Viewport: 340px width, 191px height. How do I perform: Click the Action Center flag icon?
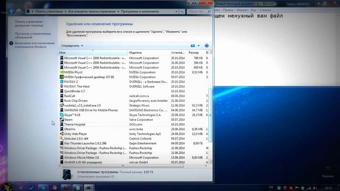tap(297, 188)
